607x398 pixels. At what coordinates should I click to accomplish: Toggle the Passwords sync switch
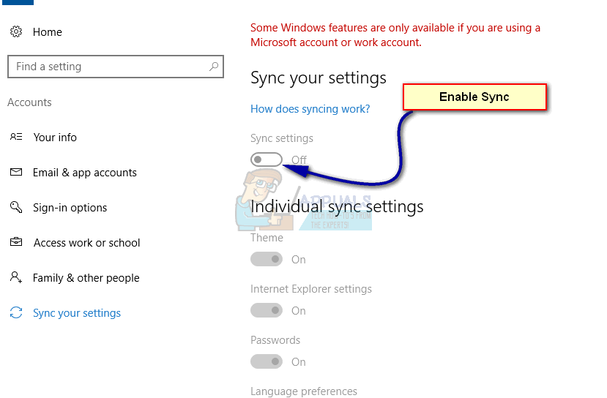click(267, 361)
